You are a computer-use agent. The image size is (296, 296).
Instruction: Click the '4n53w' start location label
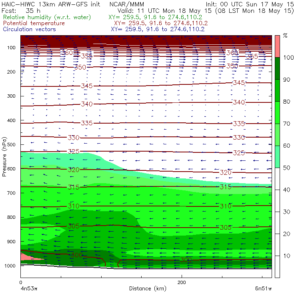[x=29, y=289]
